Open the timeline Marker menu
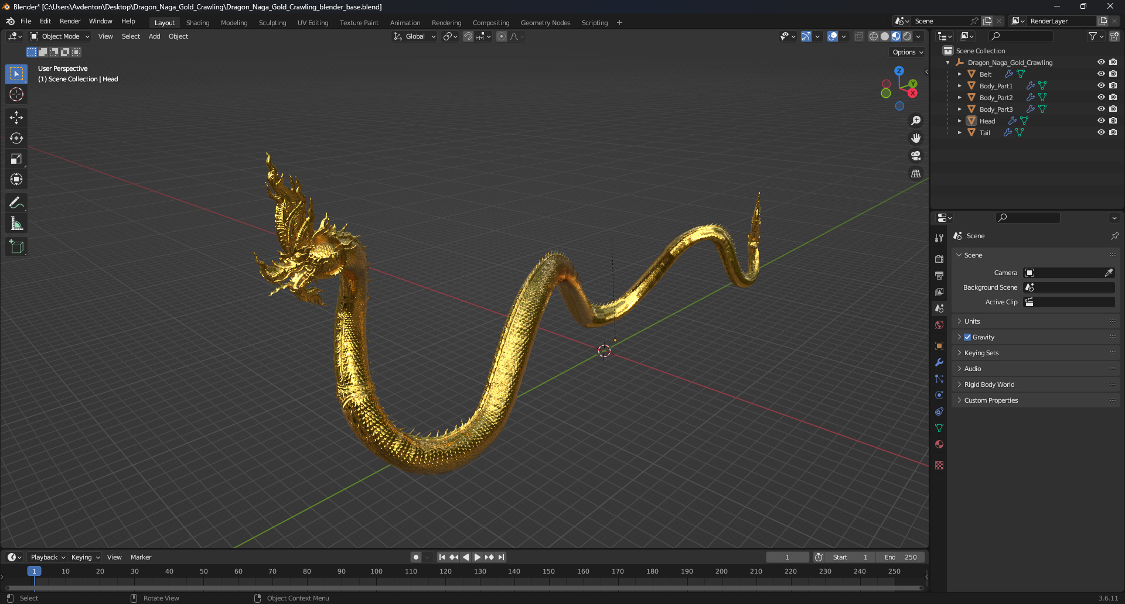Screen dimensions: 1125x604 click(x=141, y=557)
